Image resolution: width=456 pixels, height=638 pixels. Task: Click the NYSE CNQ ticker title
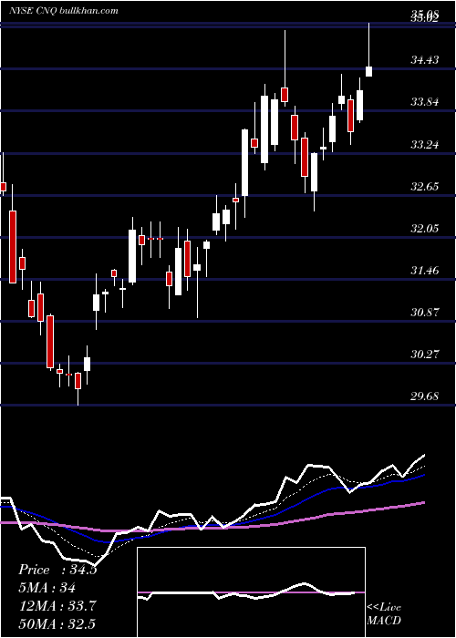[x=64, y=11]
